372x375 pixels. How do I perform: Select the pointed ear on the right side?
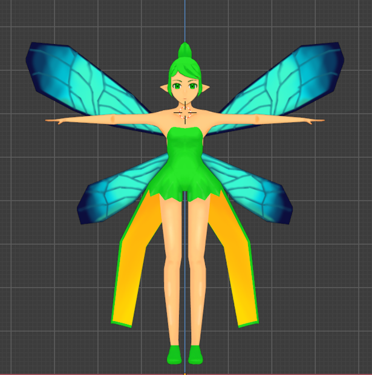click(x=206, y=88)
